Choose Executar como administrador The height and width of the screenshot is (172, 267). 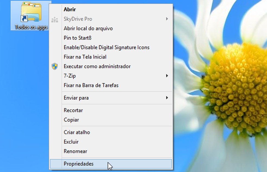(111, 66)
